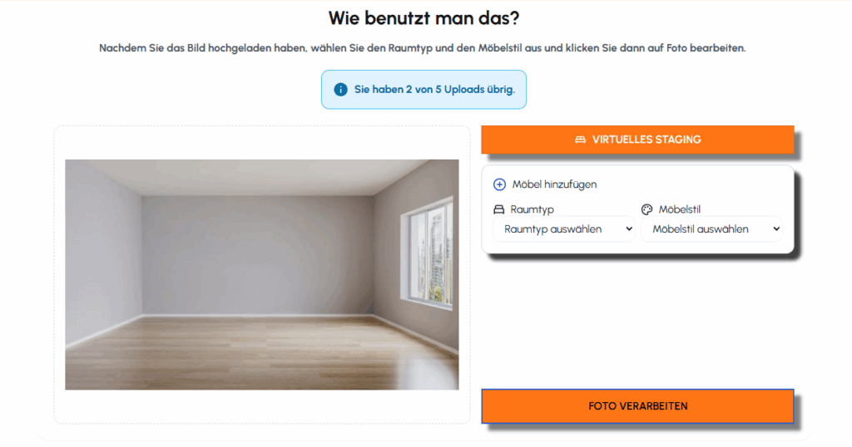
Task: Click the plus circle icon beside Möbel hinzufügen
Action: [499, 184]
